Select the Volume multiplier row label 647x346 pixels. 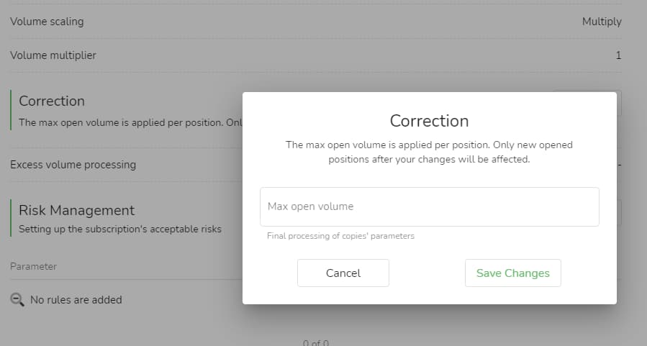point(53,55)
